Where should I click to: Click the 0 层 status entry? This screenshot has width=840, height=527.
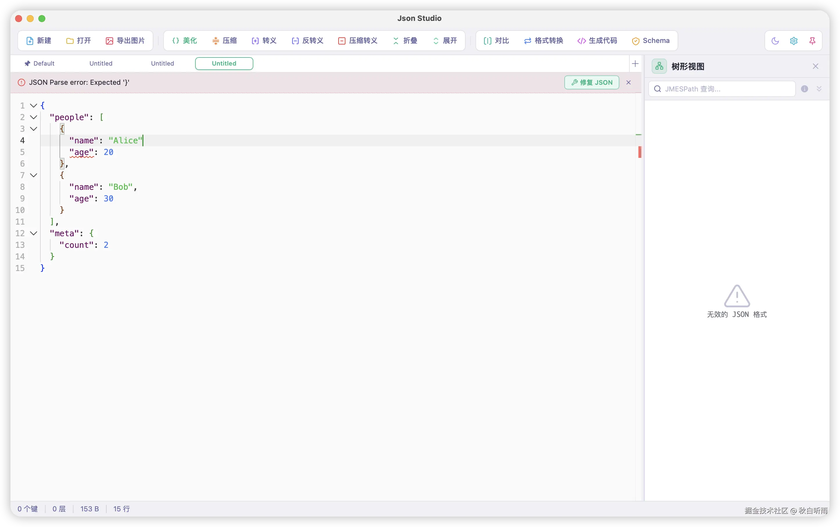pyautogui.click(x=59, y=509)
